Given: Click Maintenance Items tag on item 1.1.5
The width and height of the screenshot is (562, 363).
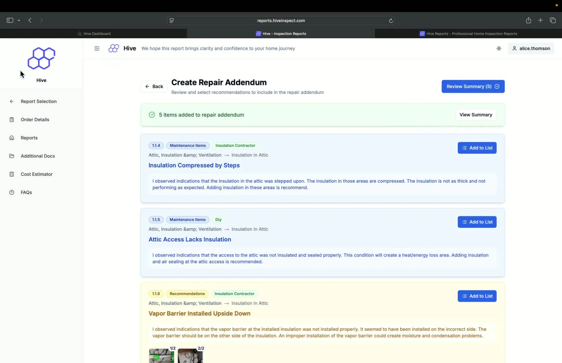Looking at the screenshot, I should point(187,219).
